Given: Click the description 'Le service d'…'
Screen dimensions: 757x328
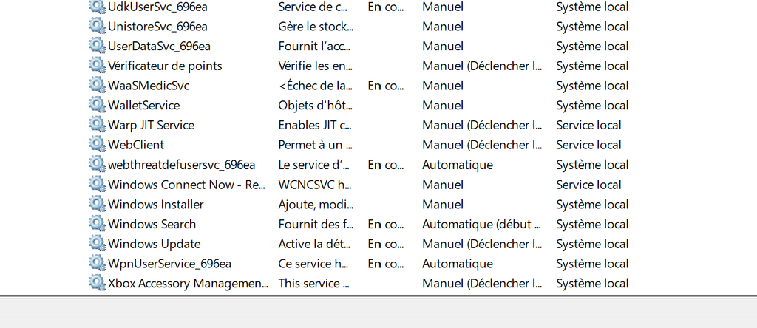Looking at the screenshot, I should click(x=313, y=165).
